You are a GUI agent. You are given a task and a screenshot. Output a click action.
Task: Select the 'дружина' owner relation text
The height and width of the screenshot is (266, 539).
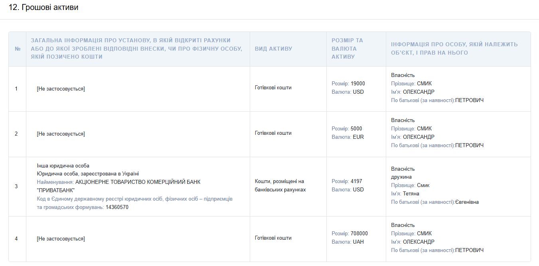(401, 177)
